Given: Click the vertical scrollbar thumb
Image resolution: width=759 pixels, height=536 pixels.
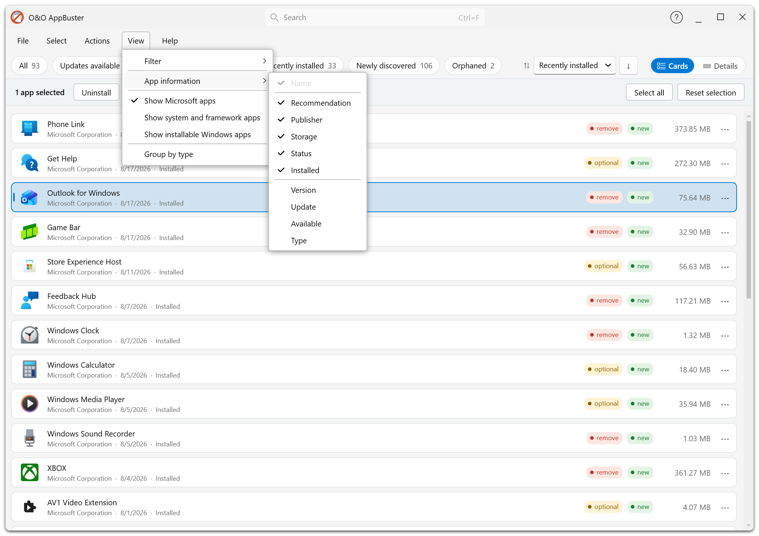Looking at the screenshot, I should pyautogui.click(x=748, y=209).
